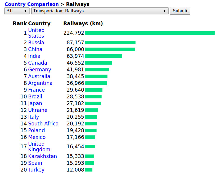Open the China country link
Screen dimensions: 217x173
pos(35,49)
